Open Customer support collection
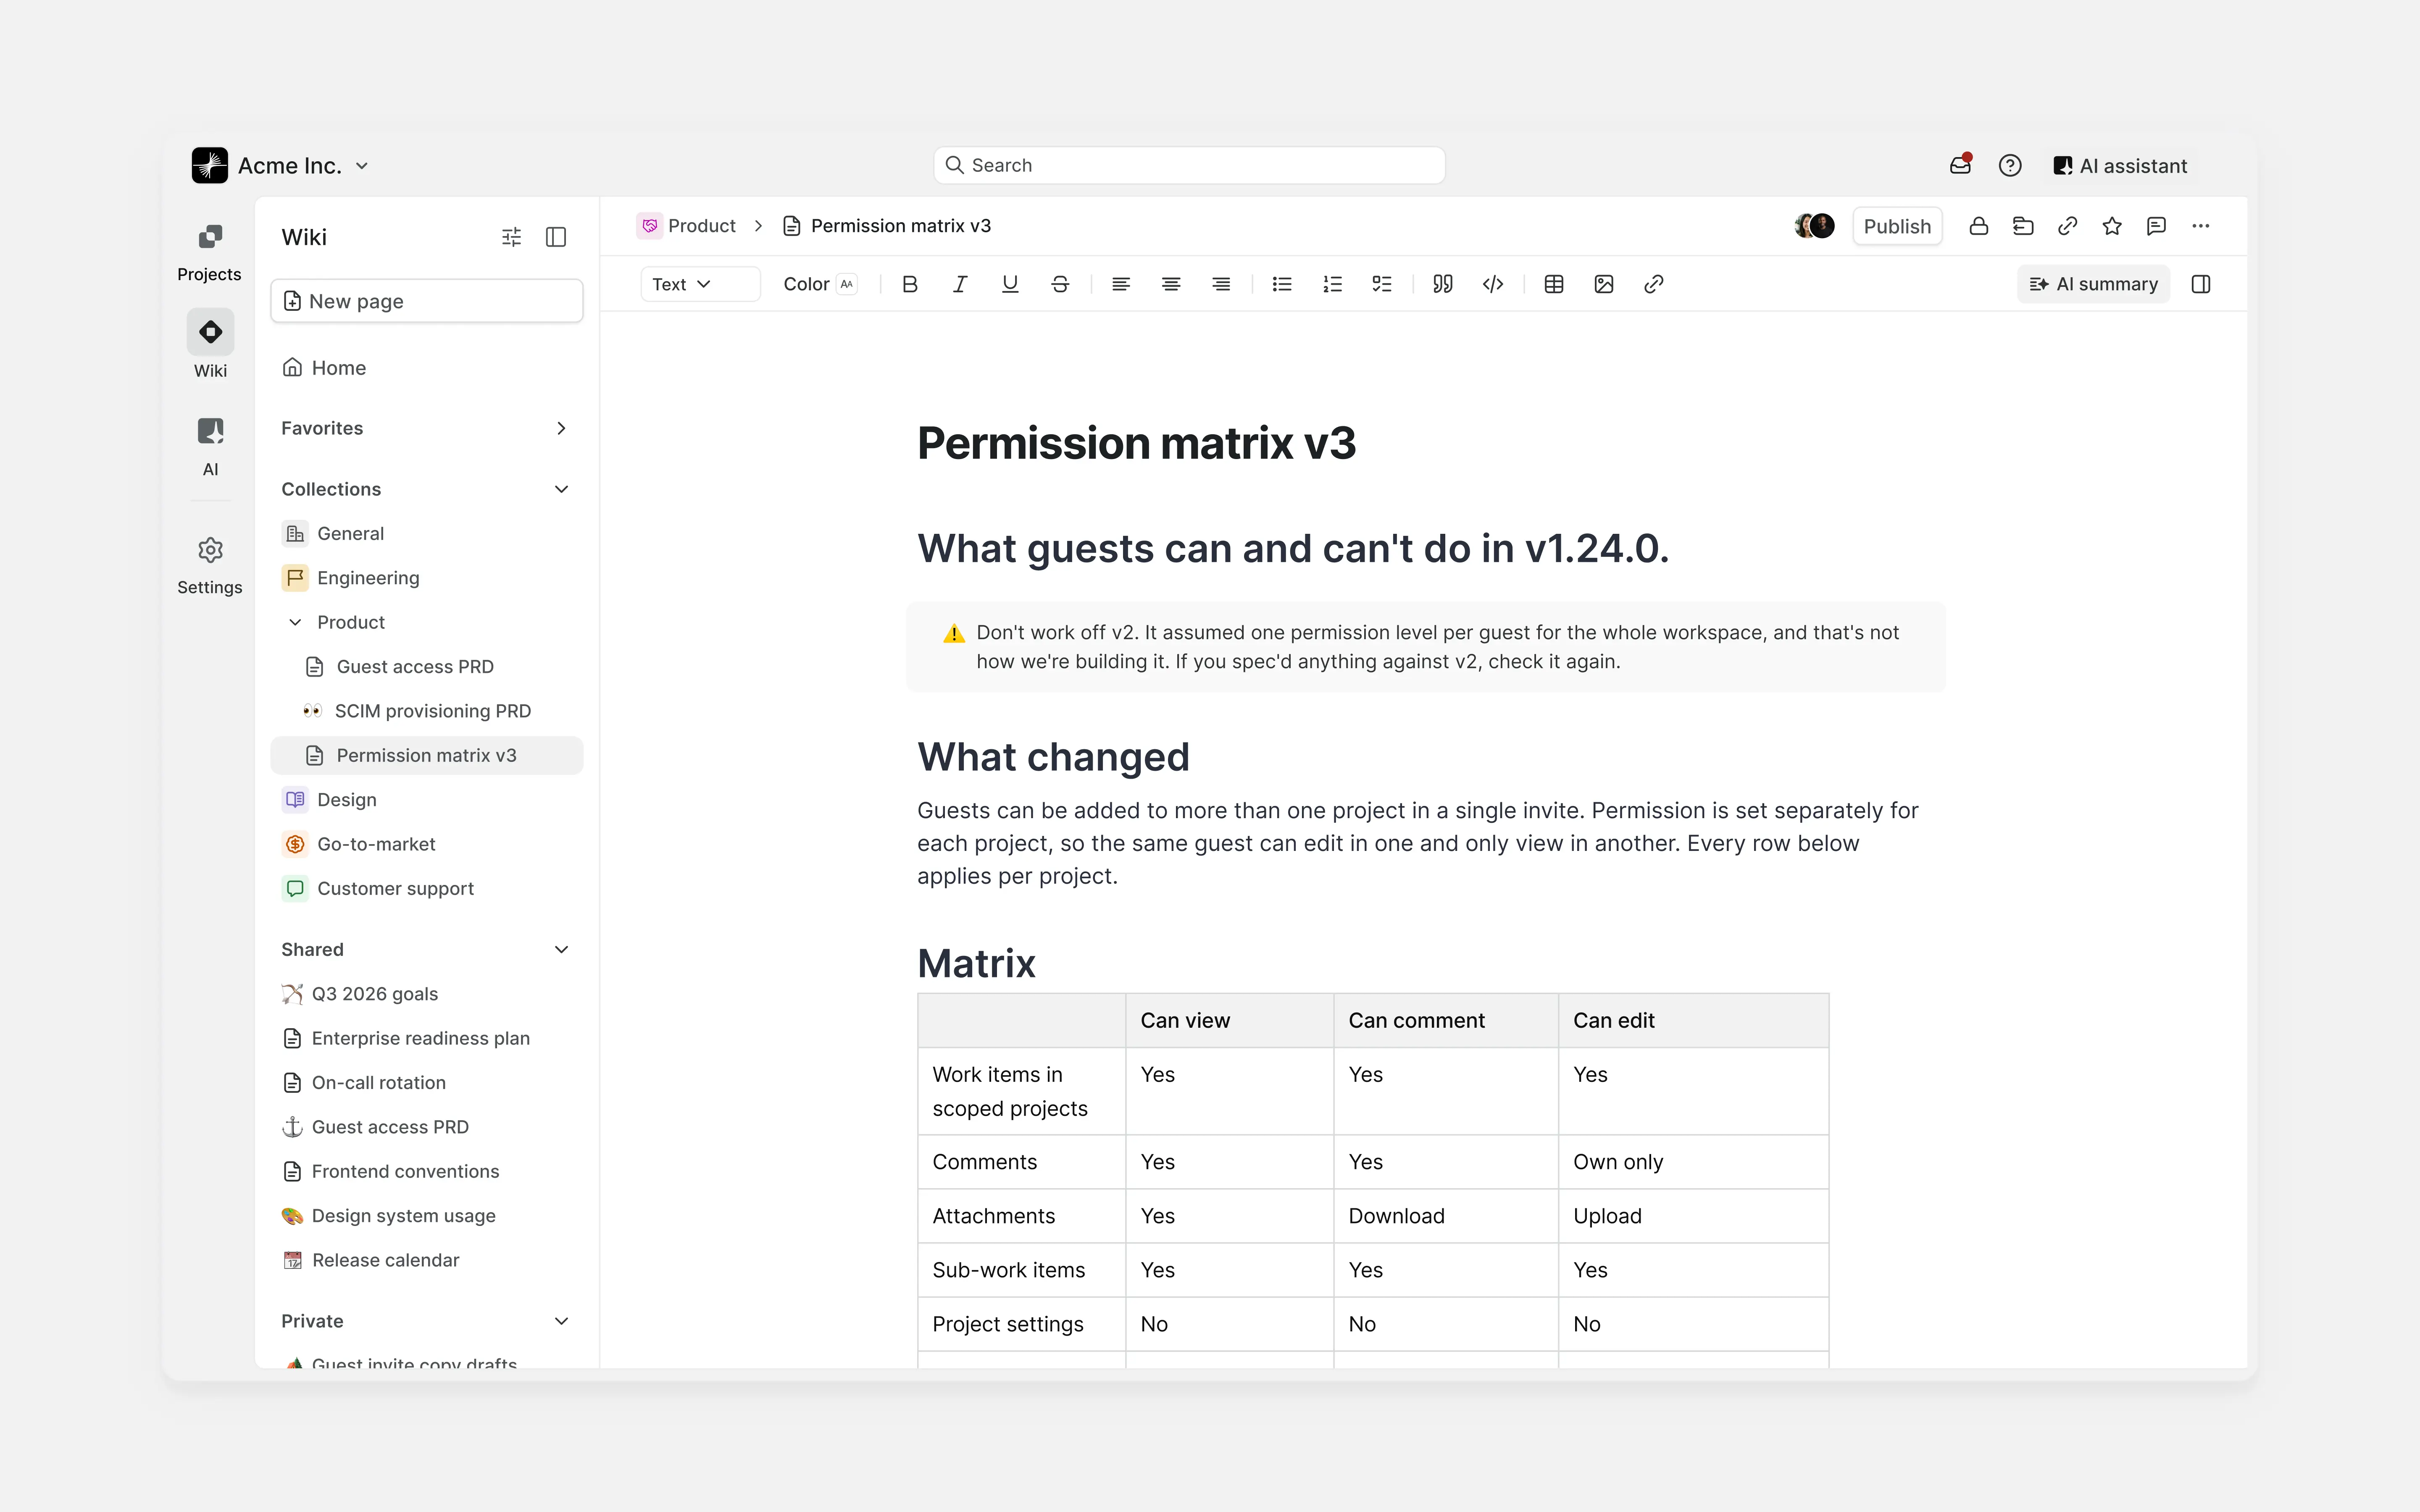Viewport: 2420px width, 1512px height. [x=427, y=888]
